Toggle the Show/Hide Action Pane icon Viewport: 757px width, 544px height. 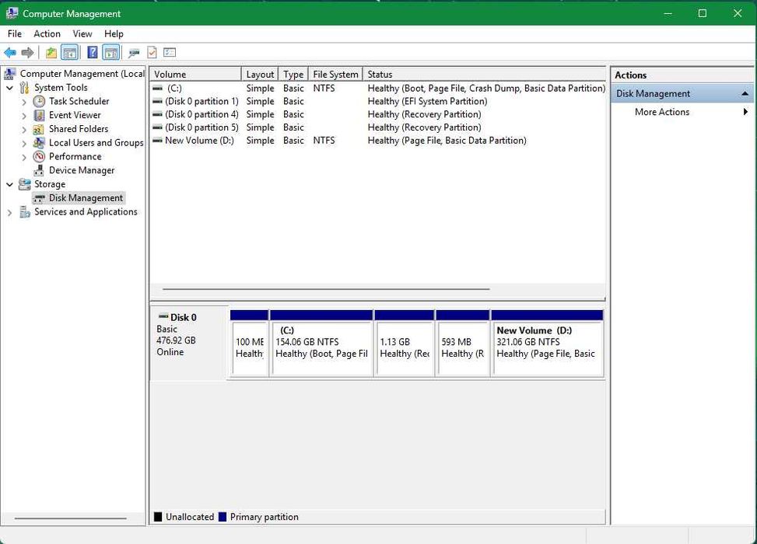[x=110, y=53]
